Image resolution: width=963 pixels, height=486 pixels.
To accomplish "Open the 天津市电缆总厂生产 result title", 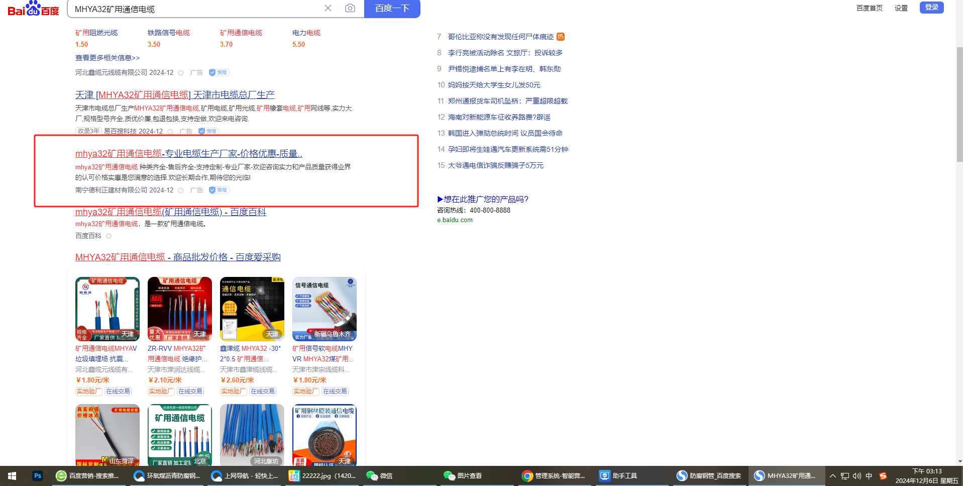I will pyautogui.click(x=175, y=94).
